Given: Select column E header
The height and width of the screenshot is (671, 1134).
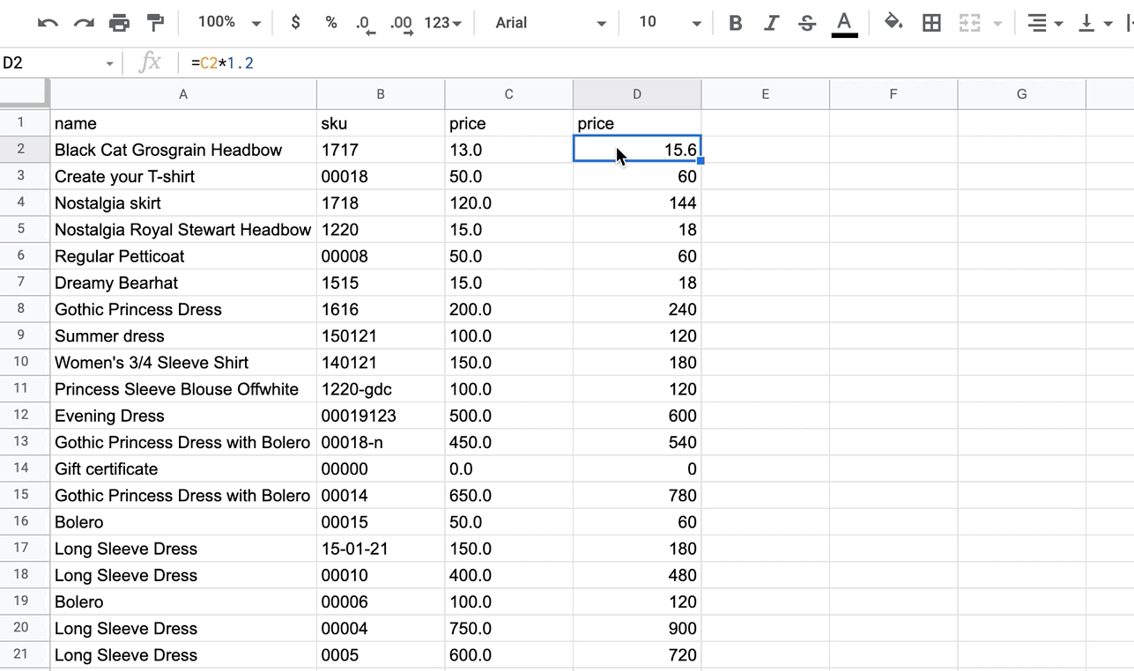Looking at the screenshot, I should (x=765, y=94).
